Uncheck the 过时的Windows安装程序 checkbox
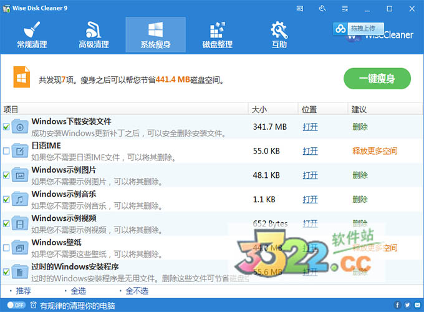Screen dimensions: 424x312 coord(6,272)
